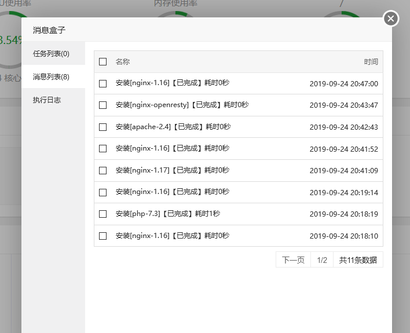Click the timestamp 2019-09-24 20:41:09
410x333 pixels.
[344, 171]
